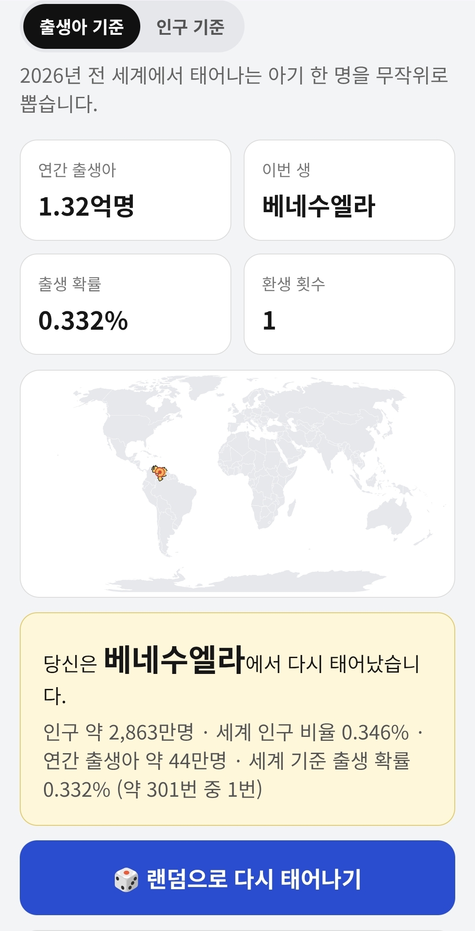Select Antarctica at the map's bottom
Screen dimensions: 475x931
click(246, 582)
